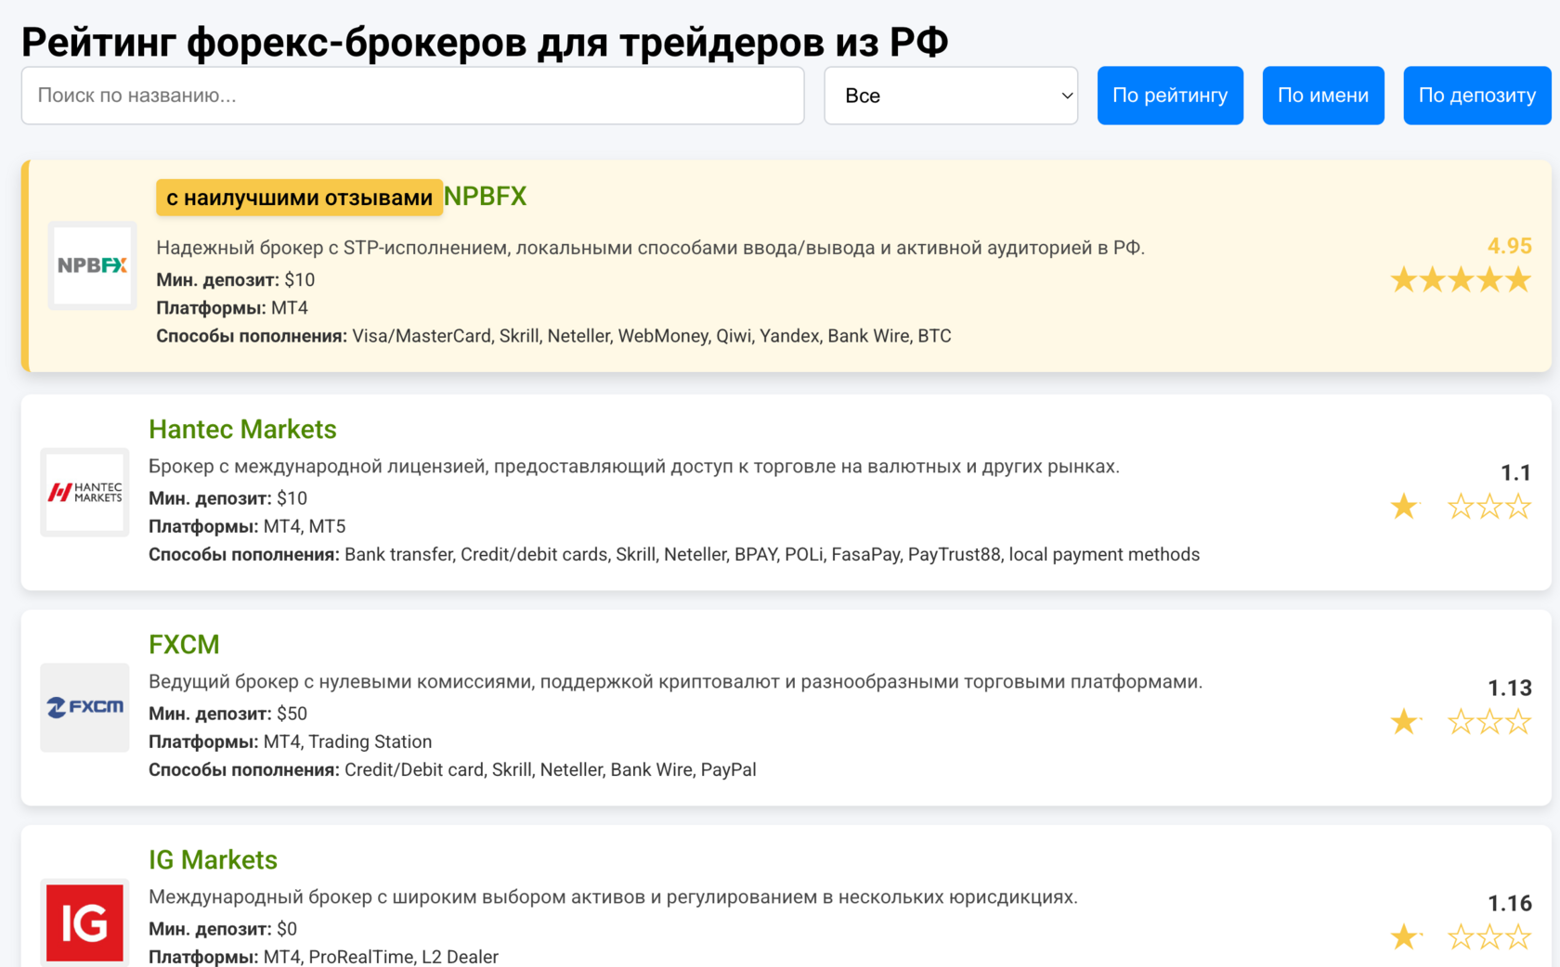
Task: Select the red IG Markets logo
Action: tap(84, 922)
